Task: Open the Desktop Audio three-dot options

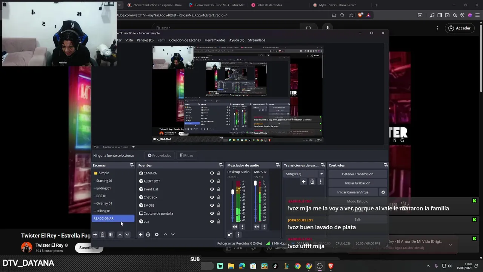Action: coord(242,227)
